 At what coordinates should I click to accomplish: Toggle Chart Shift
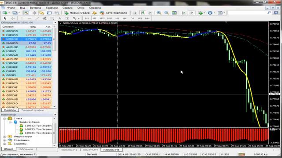[191, 13]
